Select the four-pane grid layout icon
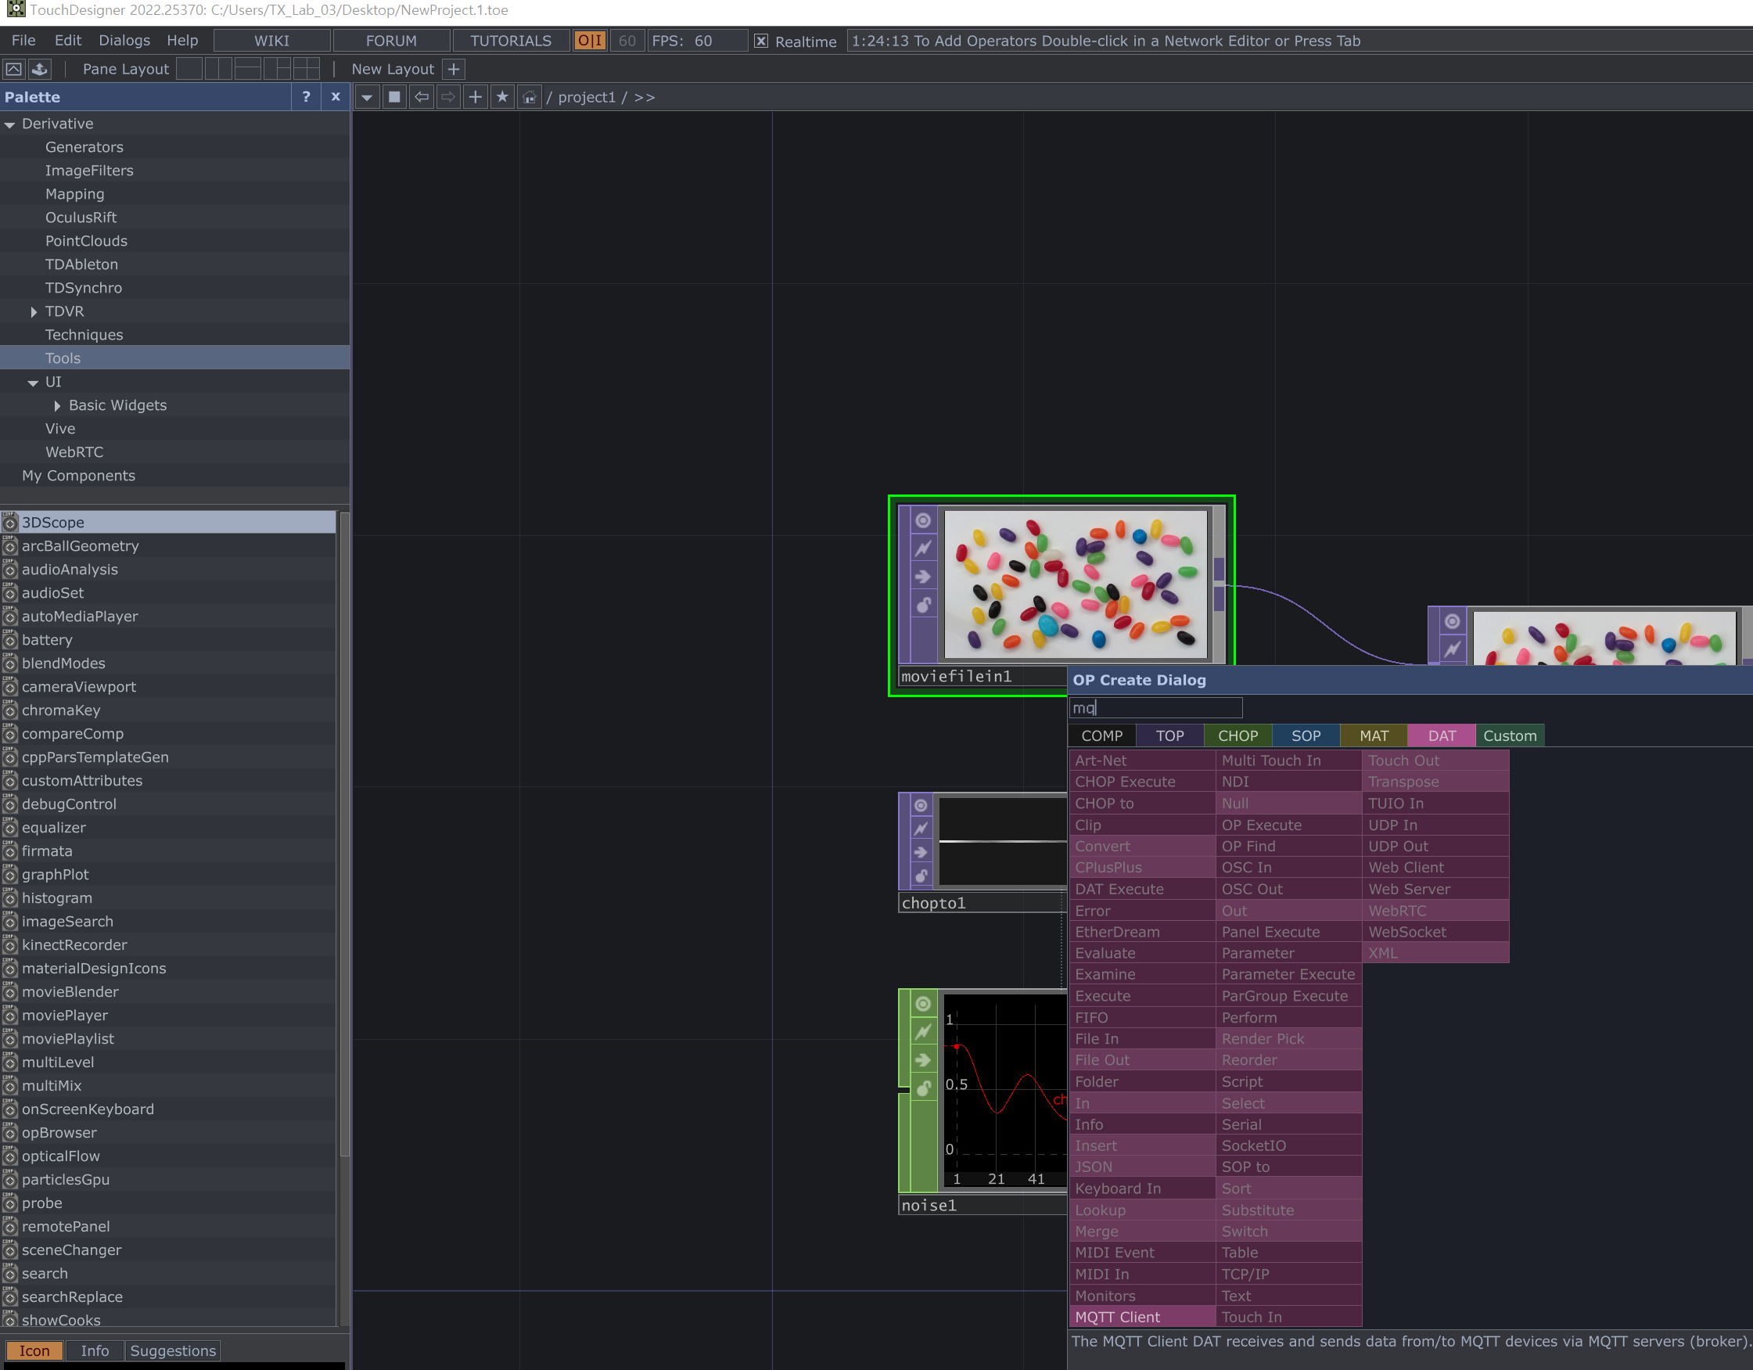Screen dimensions: 1753x1370 coord(306,69)
